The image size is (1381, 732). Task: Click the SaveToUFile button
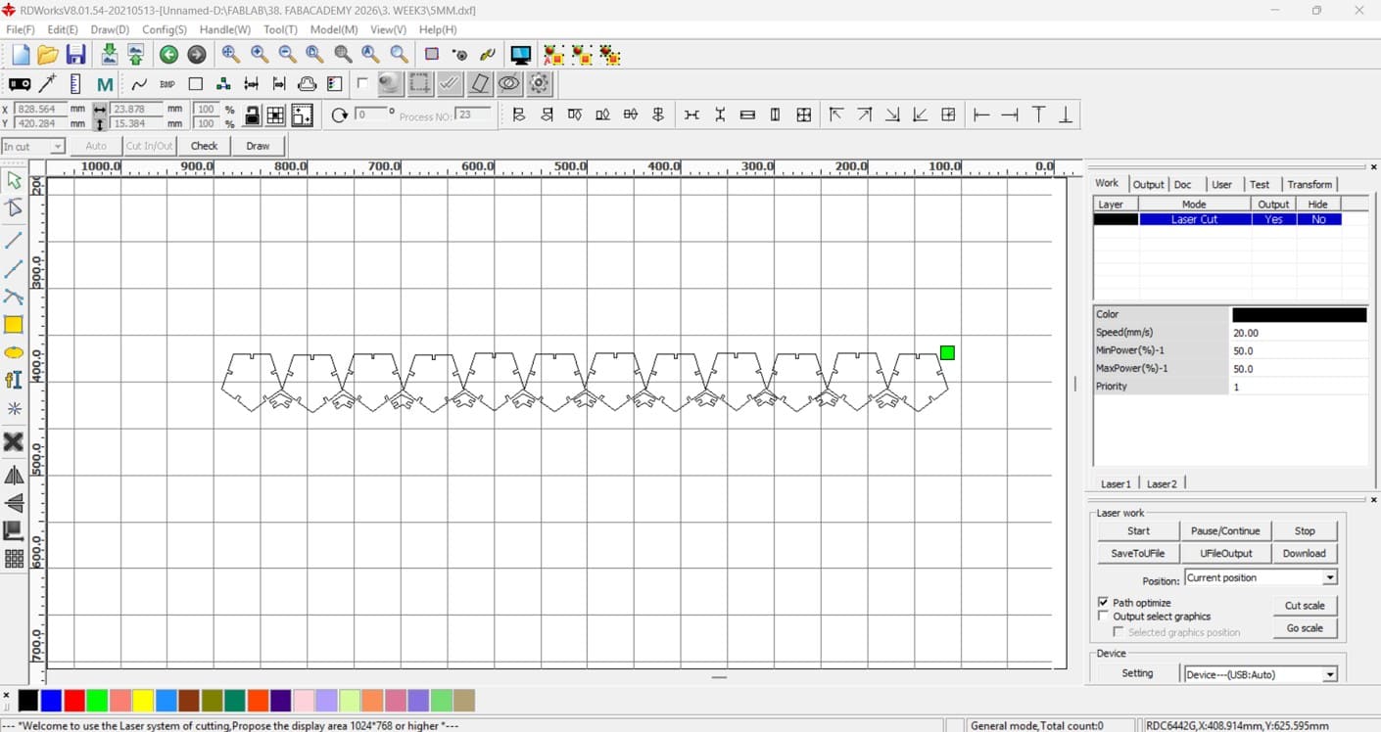(x=1138, y=553)
